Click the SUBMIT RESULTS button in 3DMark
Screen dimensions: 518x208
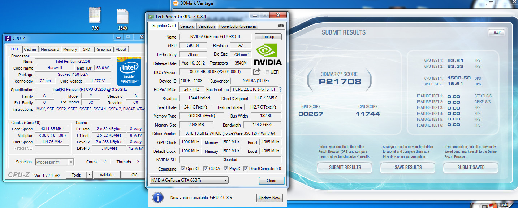click(345, 167)
